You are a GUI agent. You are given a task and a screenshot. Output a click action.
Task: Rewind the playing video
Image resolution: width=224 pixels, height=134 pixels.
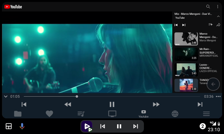68,104
